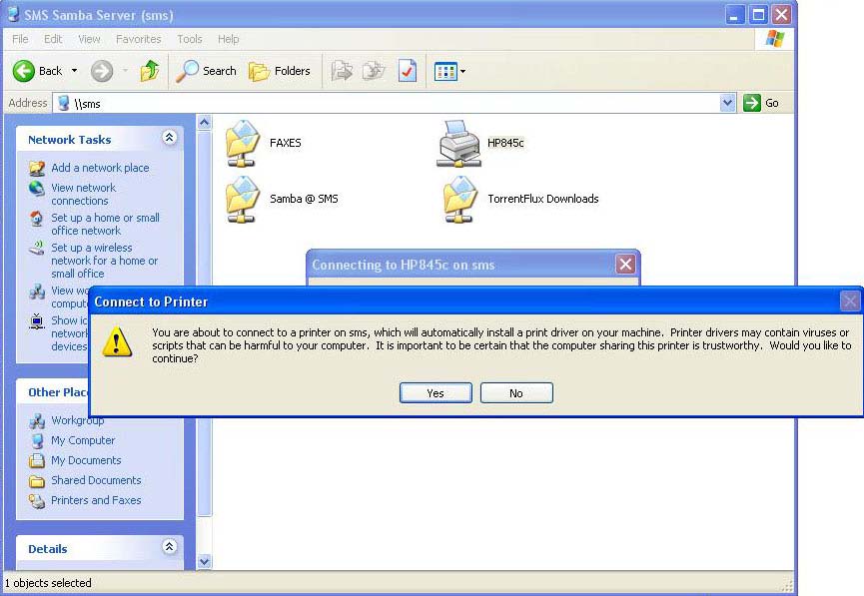Click Set up a wireless network link

105,261
